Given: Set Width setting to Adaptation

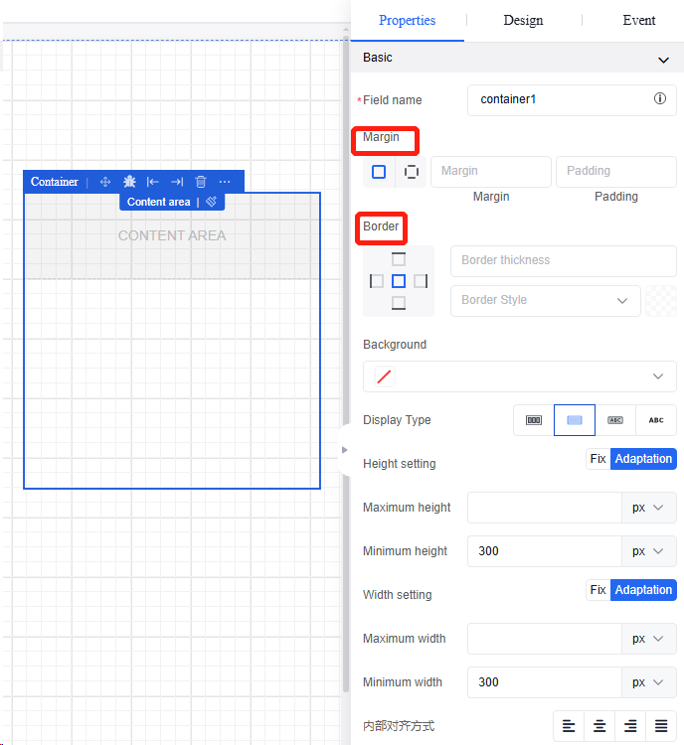Looking at the screenshot, I should (643, 590).
